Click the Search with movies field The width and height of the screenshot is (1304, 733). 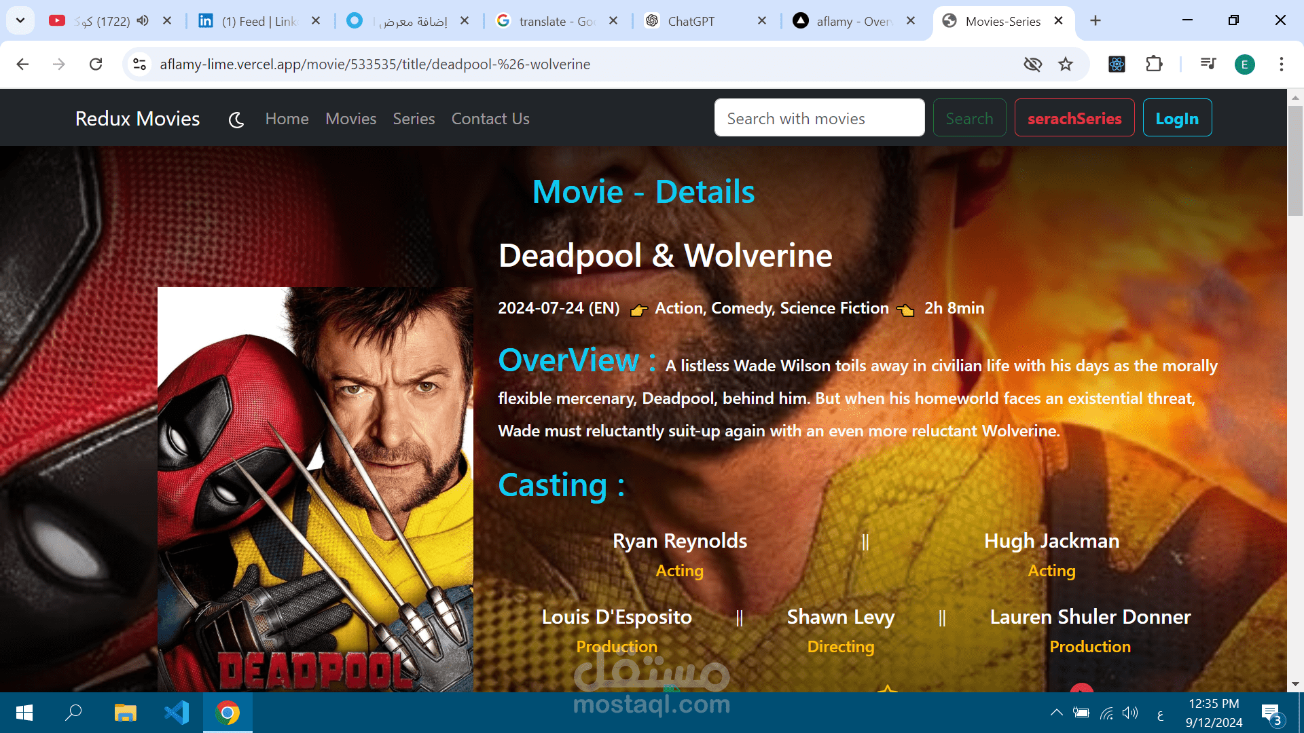point(819,118)
